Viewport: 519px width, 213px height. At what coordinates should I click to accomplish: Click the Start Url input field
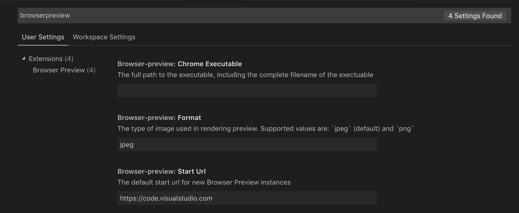pos(247,198)
